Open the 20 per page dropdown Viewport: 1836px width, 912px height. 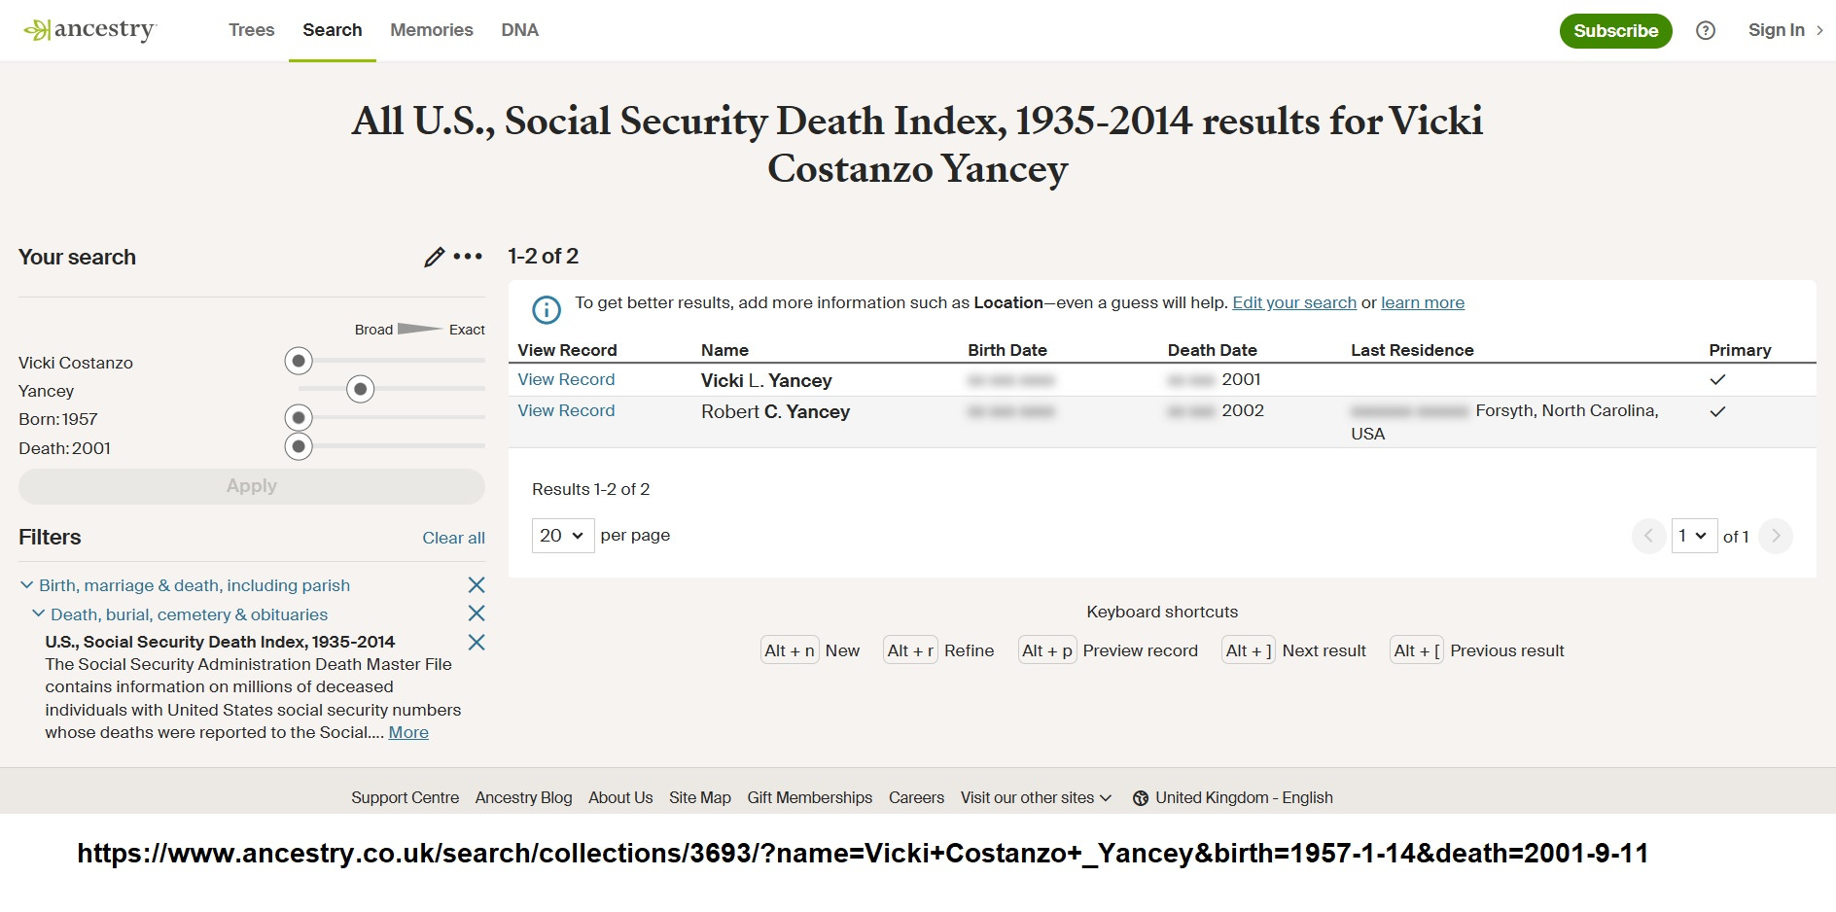tap(563, 536)
